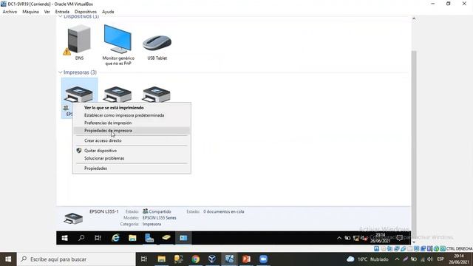Screen dimensions: 473x266
Task: Collapse the Dispositivos group chevron
Action: [61, 16]
